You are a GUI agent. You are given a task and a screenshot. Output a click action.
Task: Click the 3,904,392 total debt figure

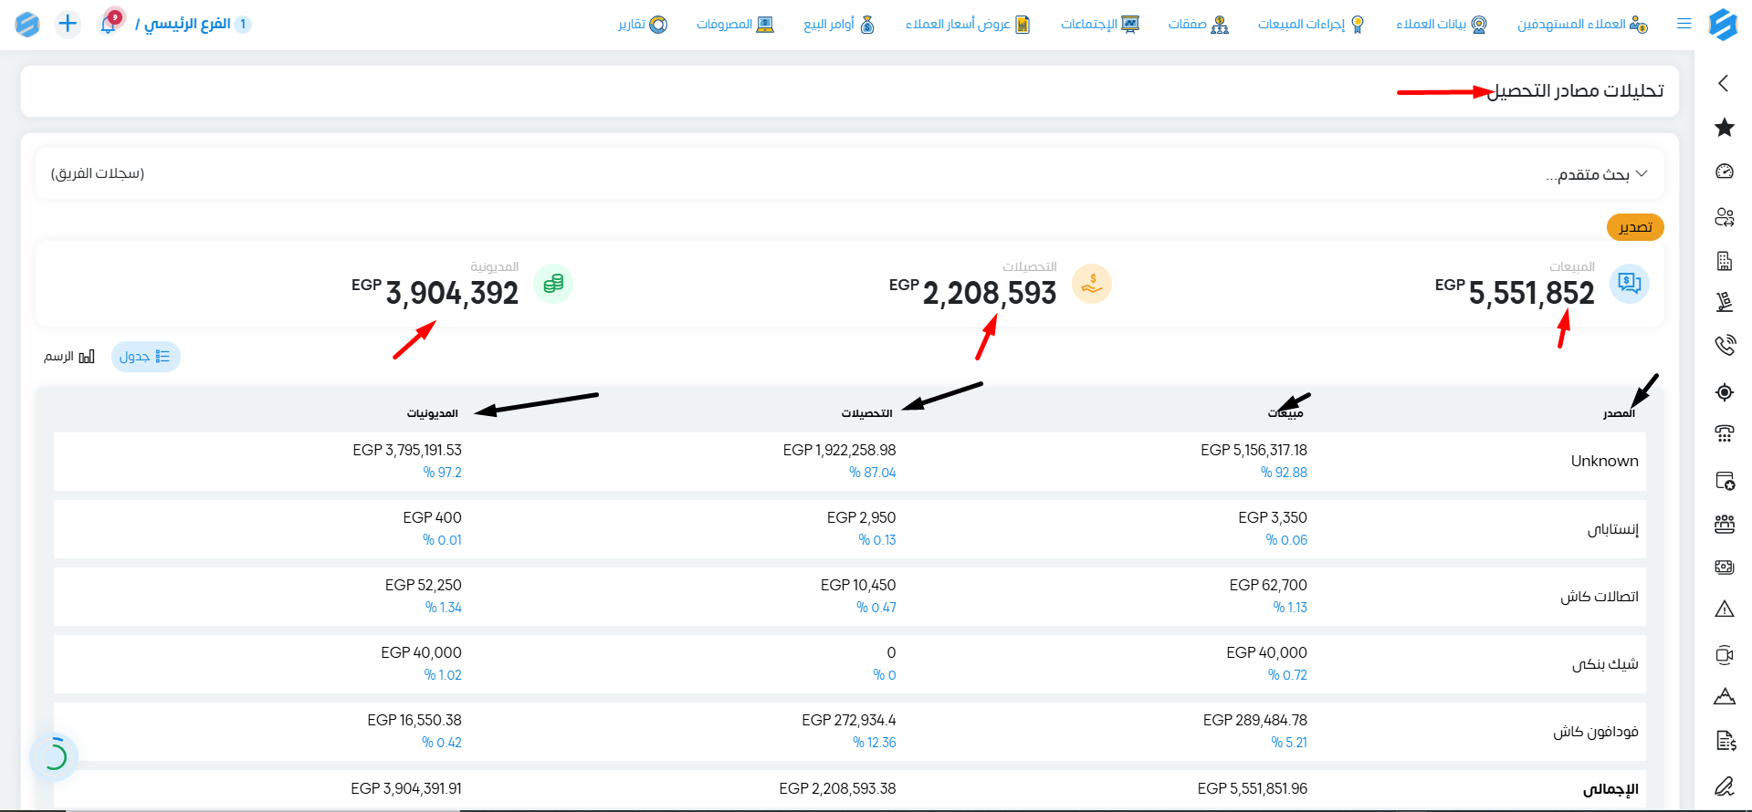pos(452,294)
